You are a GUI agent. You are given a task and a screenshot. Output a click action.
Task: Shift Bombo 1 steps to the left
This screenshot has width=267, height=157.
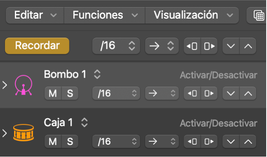192,93
